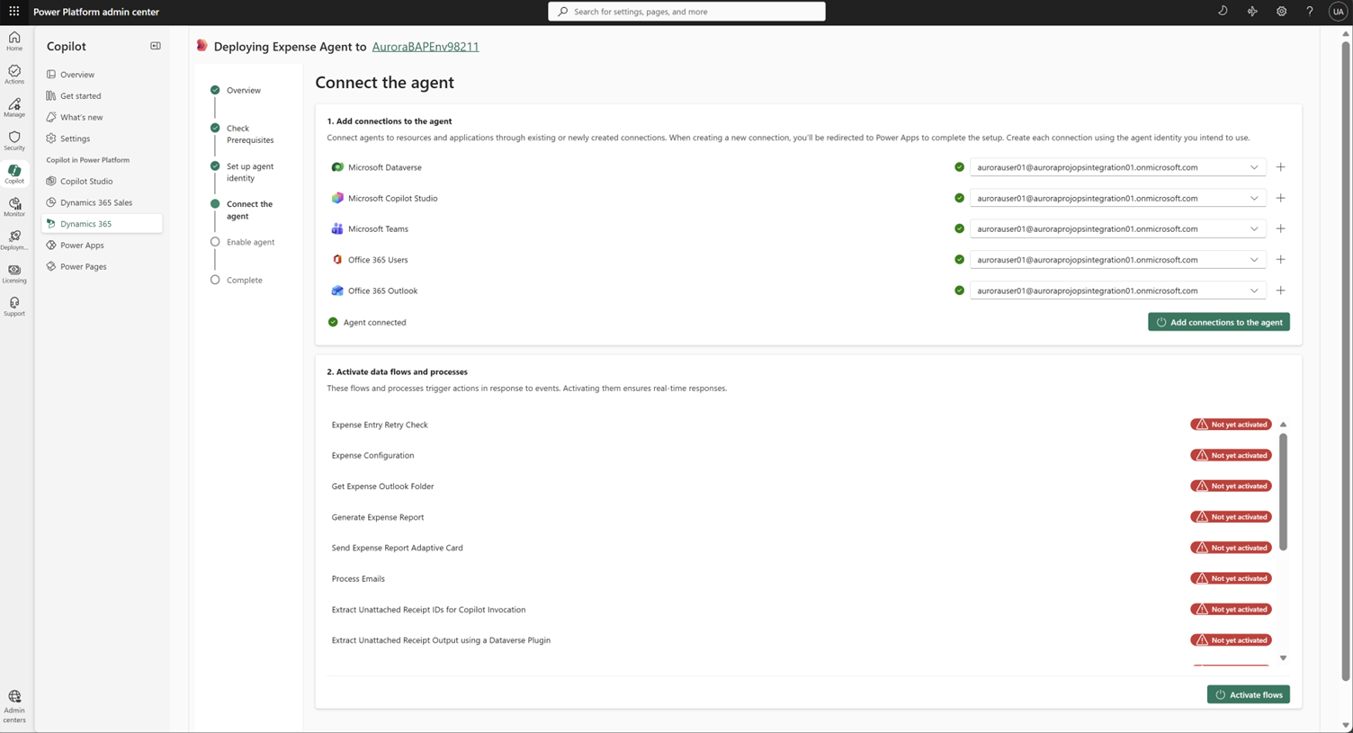Image resolution: width=1353 pixels, height=733 pixels.
Task: Select the Security icon in the navigation rail
Action: tap(13, 139)
